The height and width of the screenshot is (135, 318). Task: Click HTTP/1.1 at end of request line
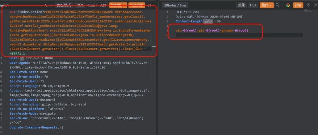point(17,54)
